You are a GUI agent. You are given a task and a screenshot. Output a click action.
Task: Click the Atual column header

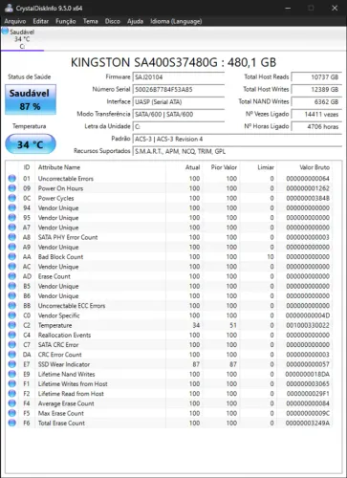click(193, 167)
